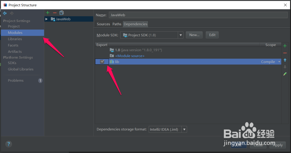This screenshot has width=291, height=153.
Task: Open Libraries settings
Action: tap(15, 39)
